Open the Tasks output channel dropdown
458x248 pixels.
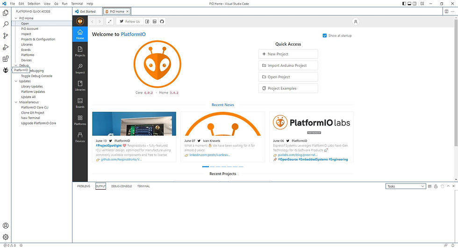[x=406, y=186]
